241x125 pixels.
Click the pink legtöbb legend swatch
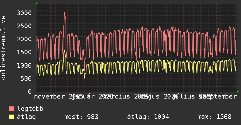pyautogui.click(x=11, y=109)
